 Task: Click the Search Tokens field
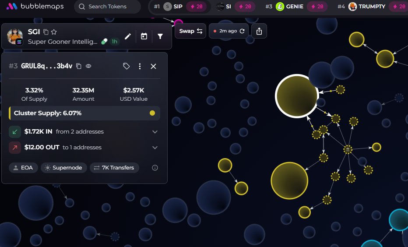click(x=107, y=7)
